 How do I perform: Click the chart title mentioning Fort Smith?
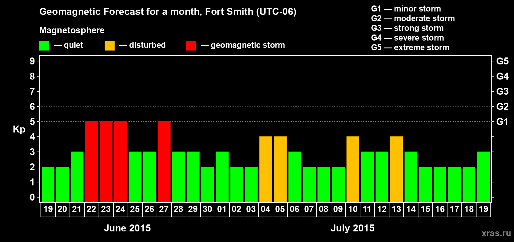168,12
